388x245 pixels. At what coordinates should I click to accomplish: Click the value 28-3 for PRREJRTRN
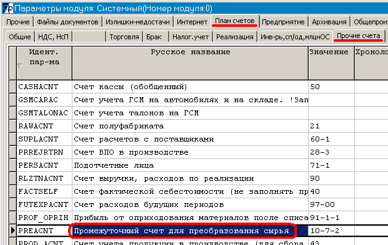331,152
